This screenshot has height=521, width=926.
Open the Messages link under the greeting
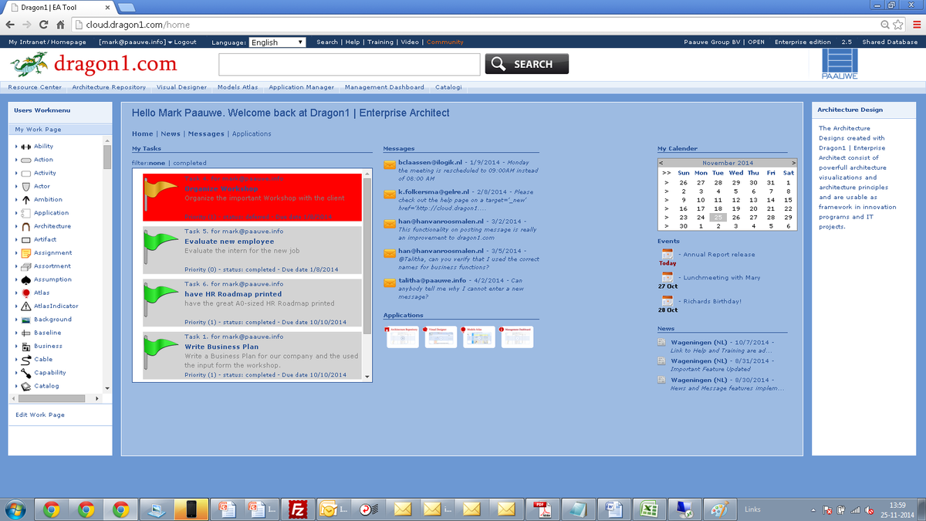[x=206, y=134]
